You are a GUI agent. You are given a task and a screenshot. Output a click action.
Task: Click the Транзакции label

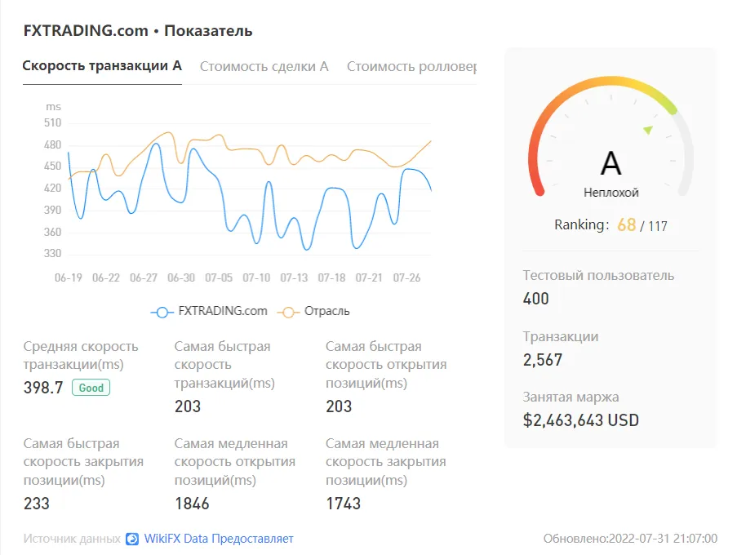[561, 337]
